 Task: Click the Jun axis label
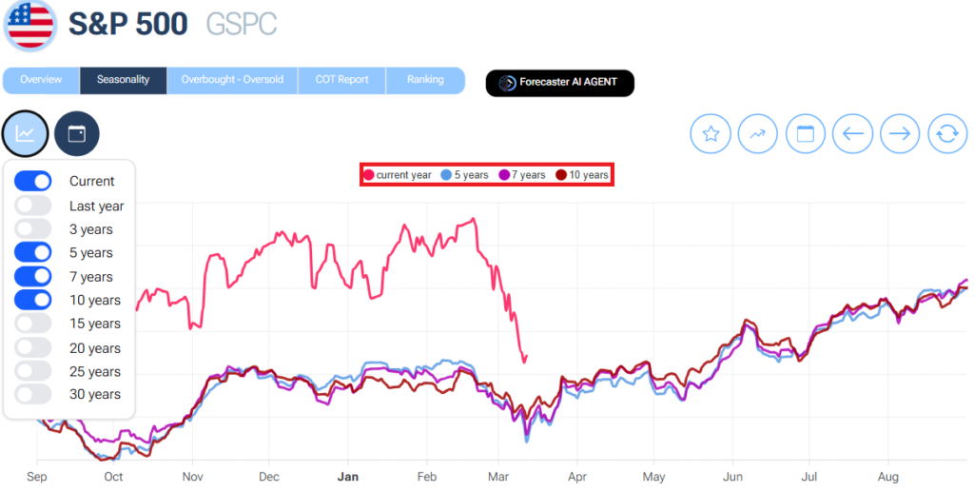coord(733,477)
